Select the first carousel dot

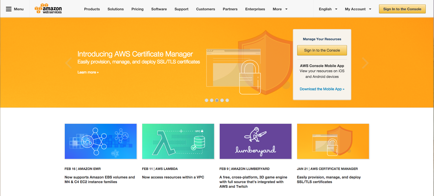click(x=207, y=100)
